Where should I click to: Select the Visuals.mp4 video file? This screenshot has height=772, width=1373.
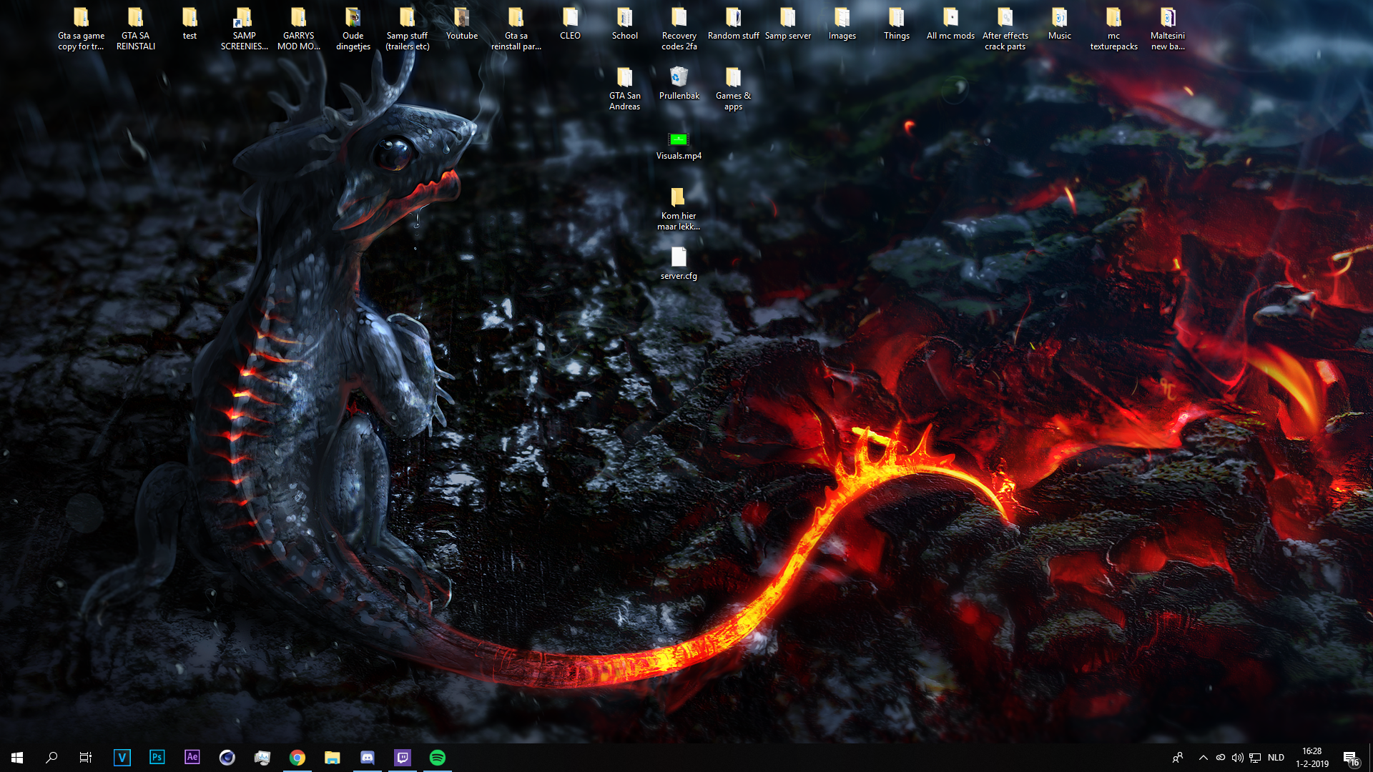click(679, 145)
